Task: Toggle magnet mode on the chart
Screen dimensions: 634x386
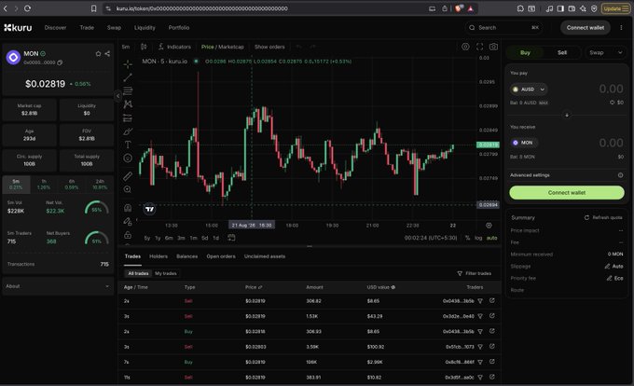Action: 128,208
